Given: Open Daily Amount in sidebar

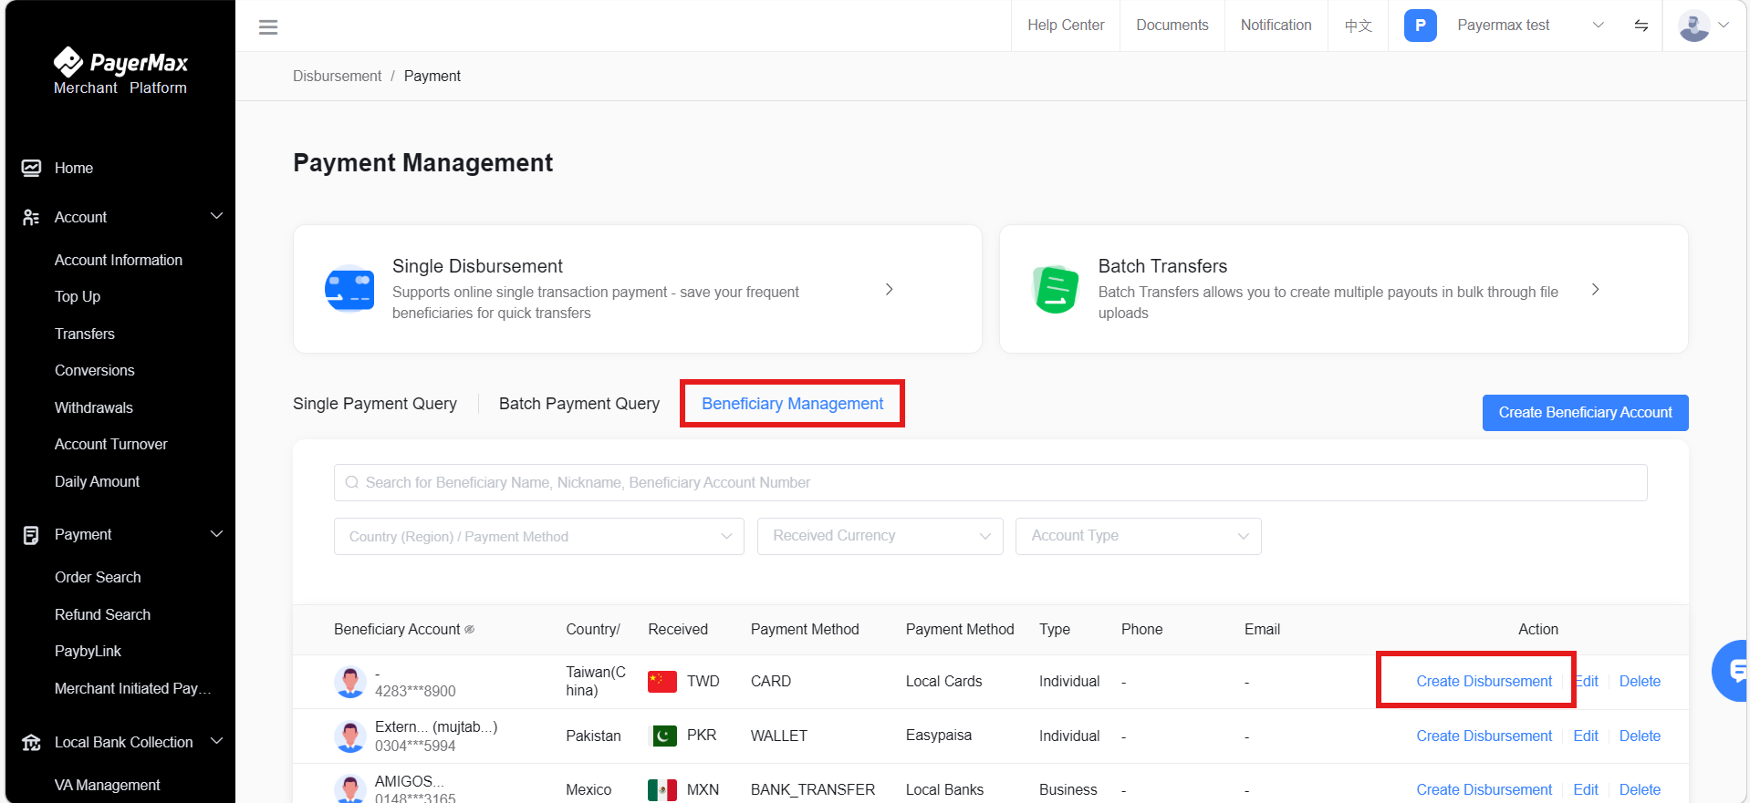Looking at the screenshot, I should [x=98, y=482].
